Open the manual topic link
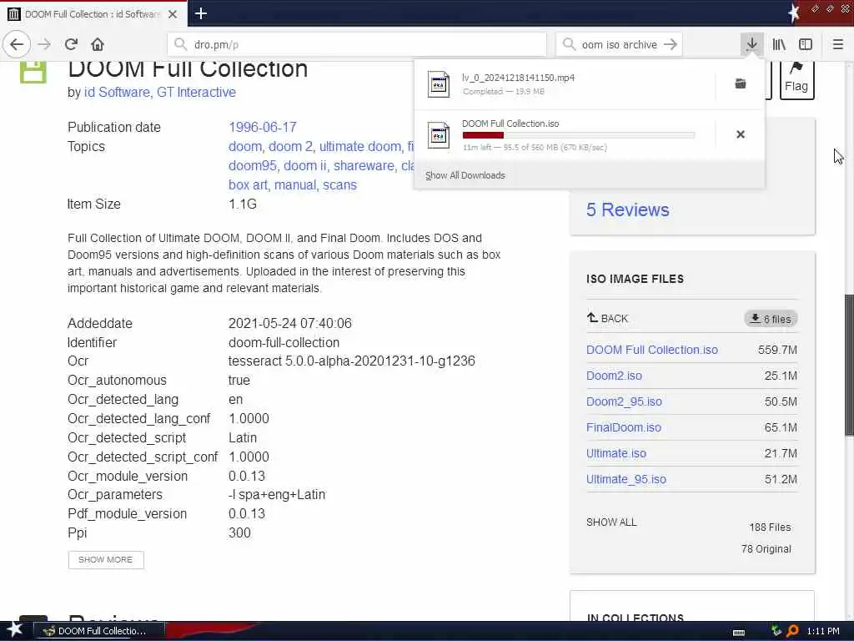The height and width of the screenshot is (641, 854). [x=294, y=184]
